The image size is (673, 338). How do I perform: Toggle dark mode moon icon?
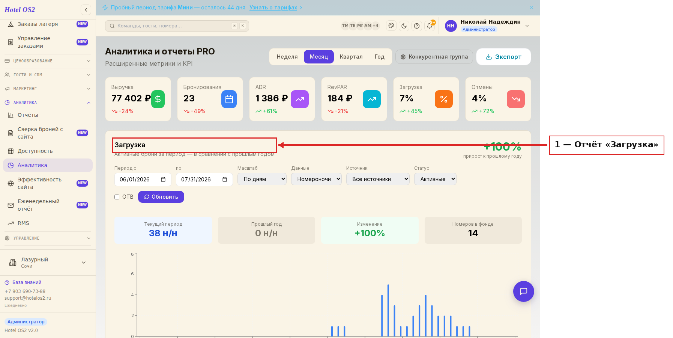[x=404, y=26]
